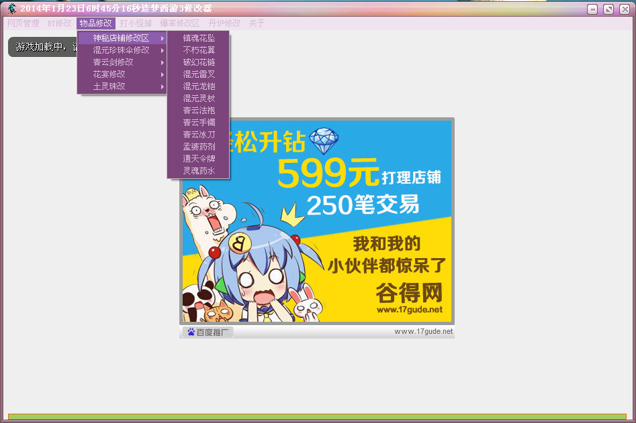636x423 pixels.
Task: Select 青云剑修改 submenu entry
Action: pyautogui.click(x=122, y=62)
